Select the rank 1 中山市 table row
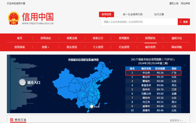The width and height of the screenshot is (196, 123). click(154, 73)
